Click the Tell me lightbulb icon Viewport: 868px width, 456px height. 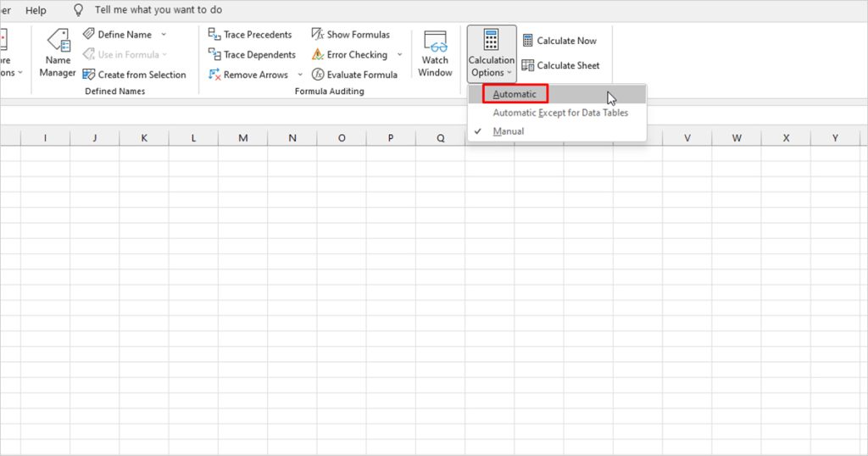(79, 10)
